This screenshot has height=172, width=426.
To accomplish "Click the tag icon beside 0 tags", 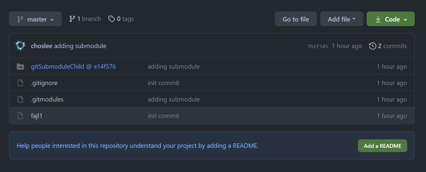I will (x=112, y=19).
